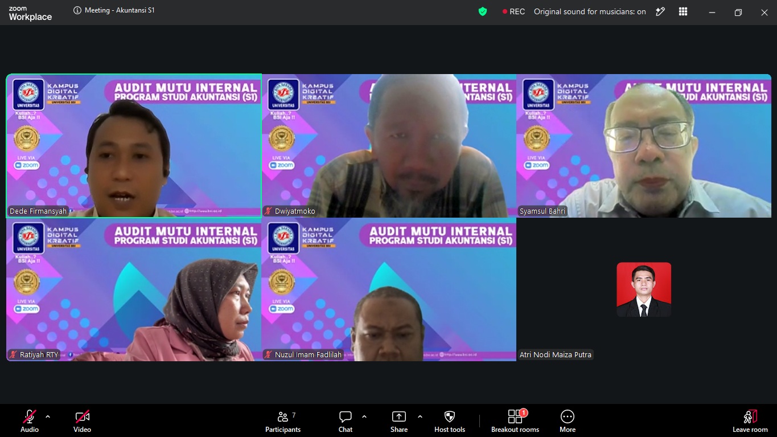Click the REC recording indicator
The image size is (777, 437).
click(x=513, y=11)
